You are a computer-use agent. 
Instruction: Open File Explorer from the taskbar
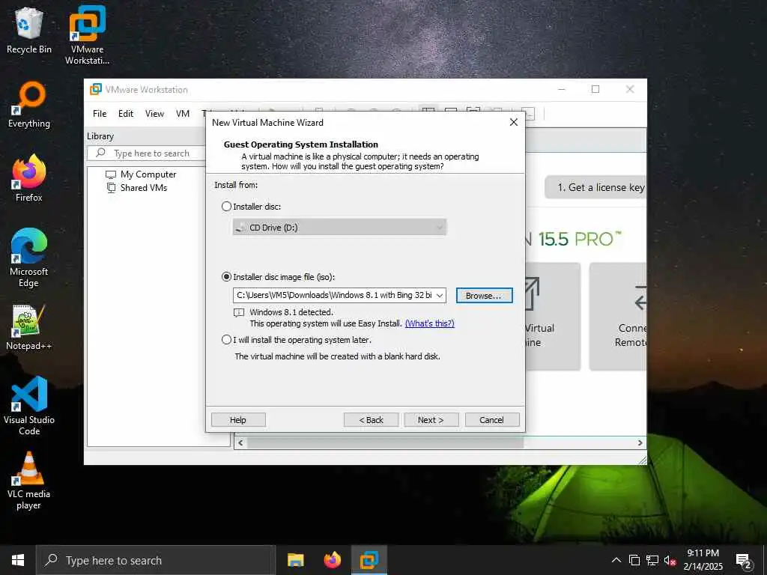[295, 560]
